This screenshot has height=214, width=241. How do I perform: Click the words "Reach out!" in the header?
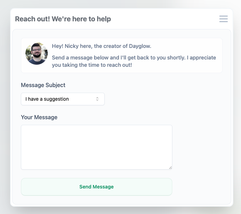click(32, 19)
